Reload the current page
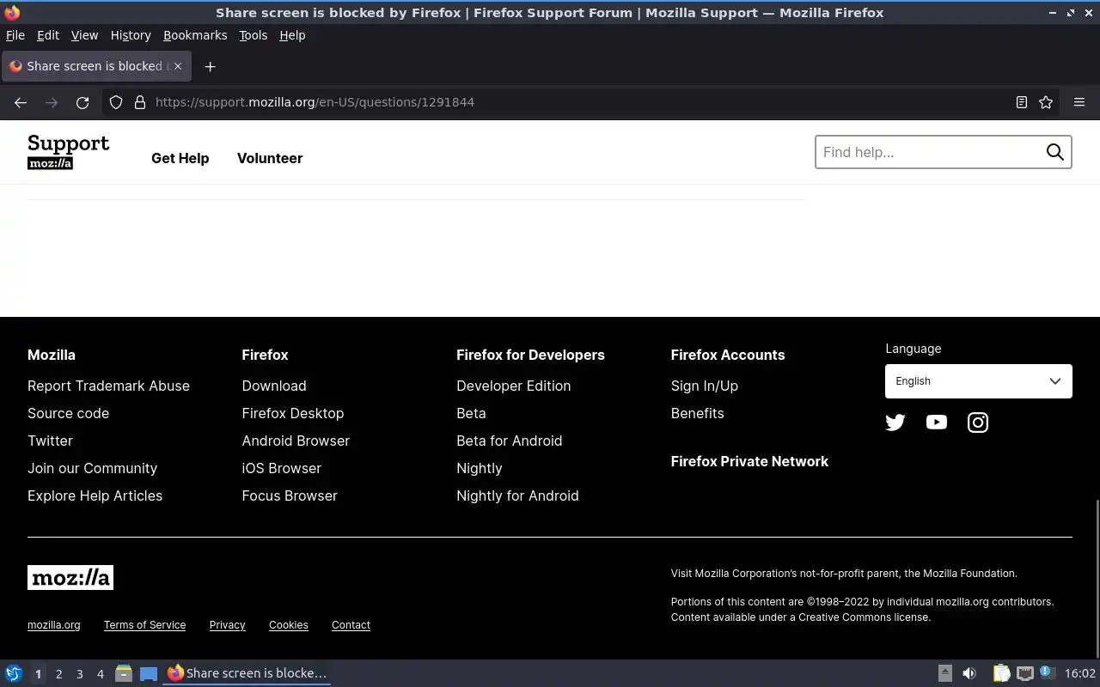The width and height of the screenshot is (1100, 687). (x=82, y=102)
